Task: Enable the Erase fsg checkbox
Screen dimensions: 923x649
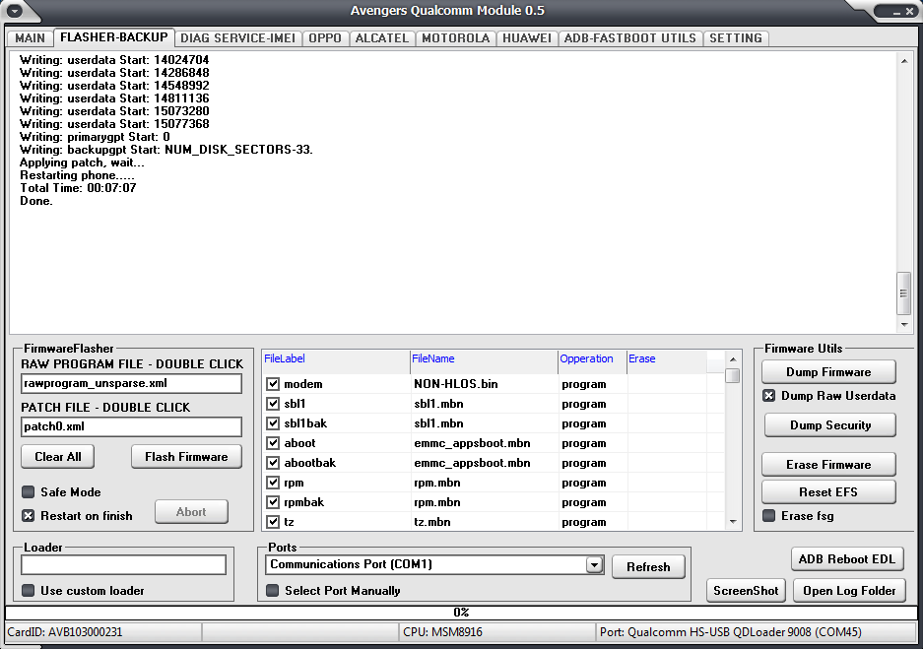Action: [768, 516]
